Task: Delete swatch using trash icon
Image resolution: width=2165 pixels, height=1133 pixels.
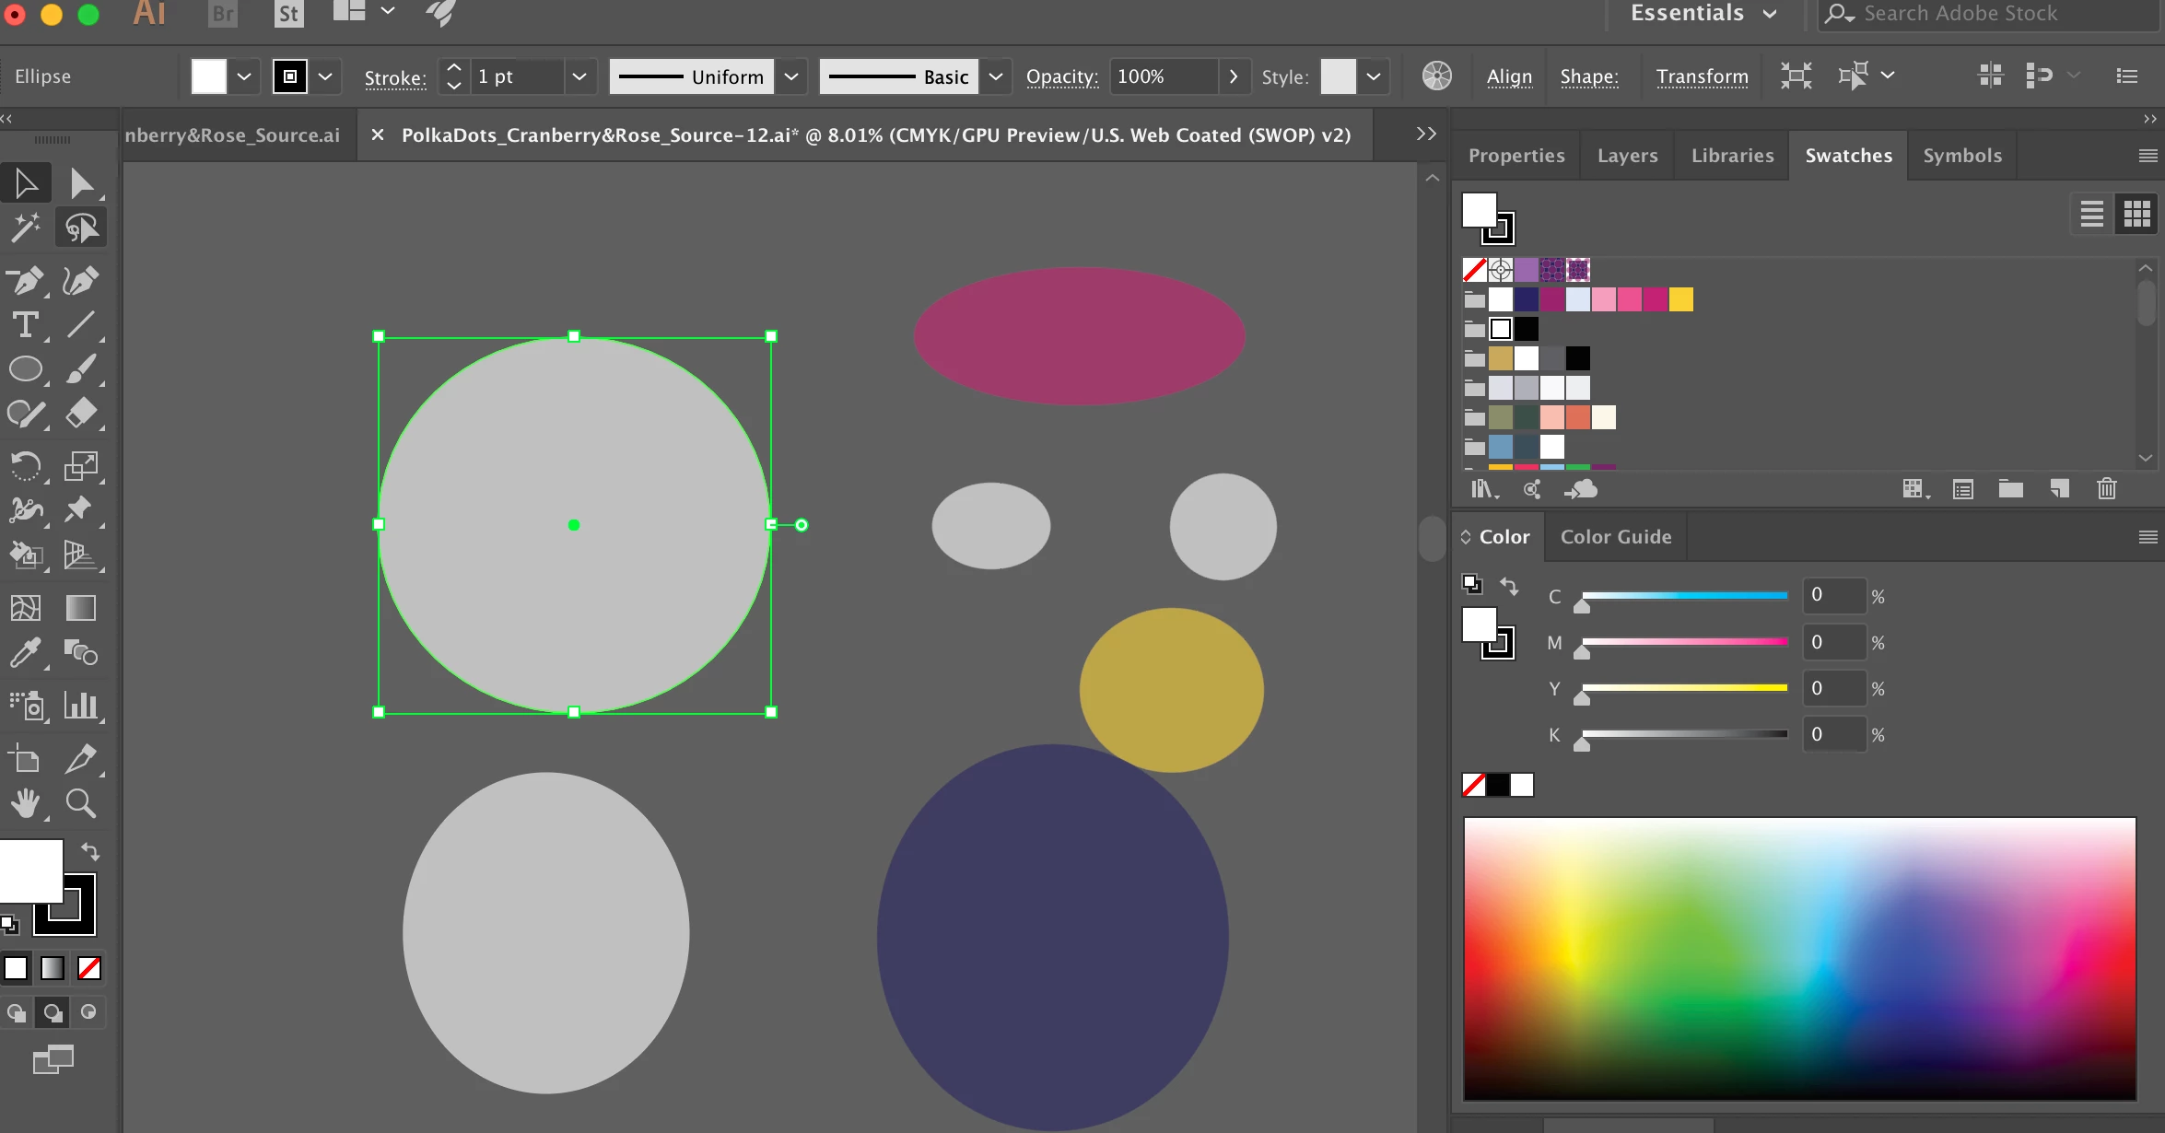Action: (2106, 489)
